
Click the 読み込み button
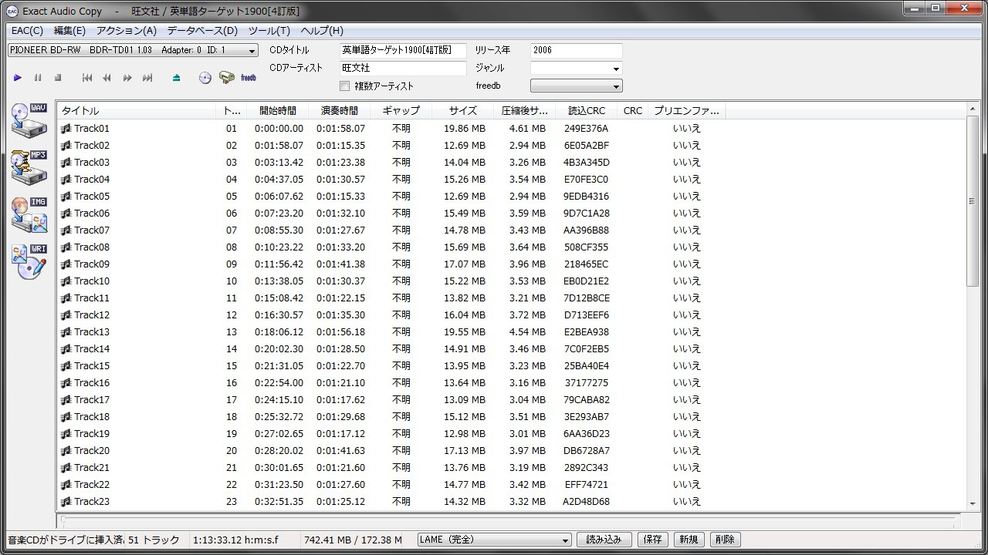(x=604, y=540)
